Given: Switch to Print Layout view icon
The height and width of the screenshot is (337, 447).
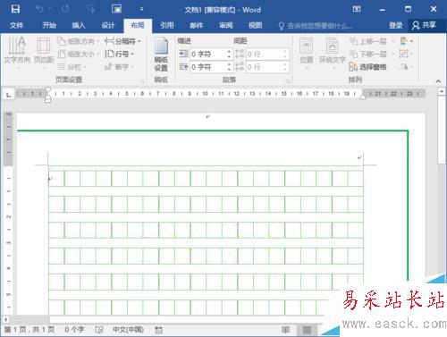Looking at the screenshot, I should 307,330.
